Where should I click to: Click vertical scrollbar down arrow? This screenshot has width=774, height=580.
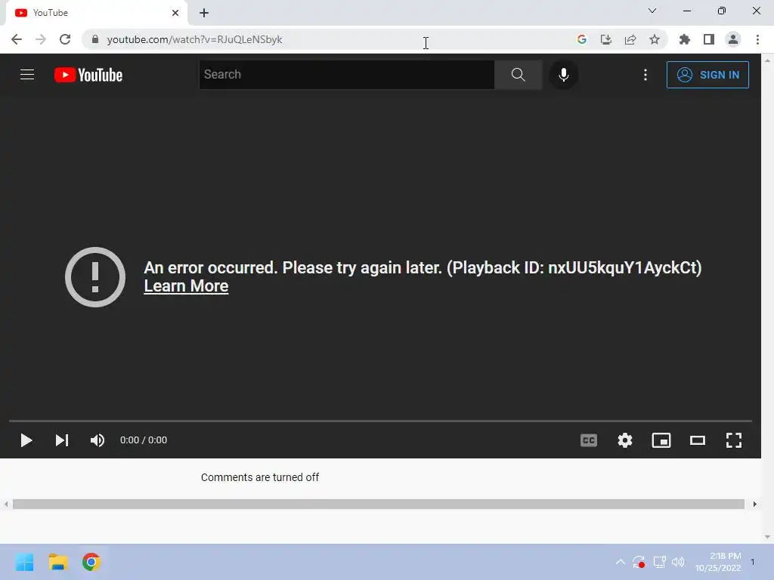767,537
